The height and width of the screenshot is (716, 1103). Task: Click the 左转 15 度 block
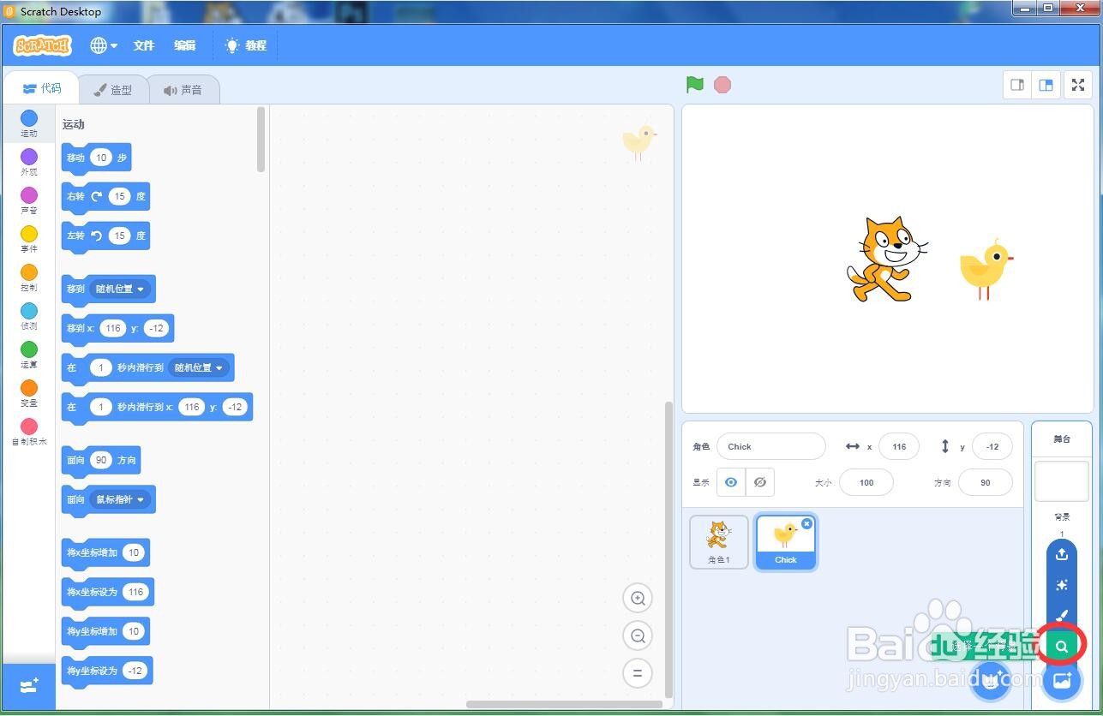105,236
